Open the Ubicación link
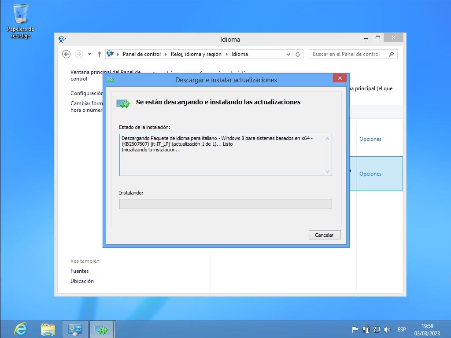Viewport: 451px width, 338px height. click(x=82, y=281)
